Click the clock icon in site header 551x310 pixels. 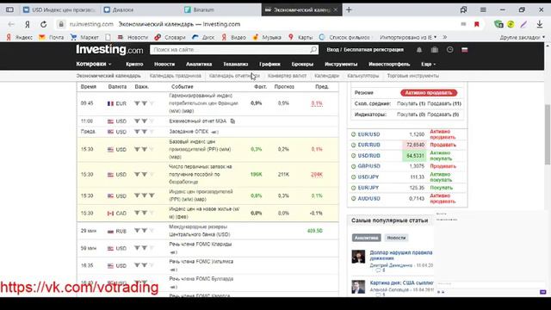click(449, 50)
